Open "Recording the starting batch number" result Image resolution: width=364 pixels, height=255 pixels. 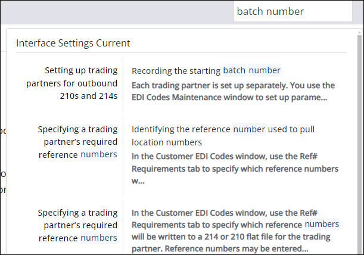point(206,70)
